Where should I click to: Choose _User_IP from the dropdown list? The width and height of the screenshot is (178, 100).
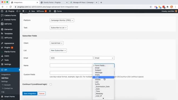[x=103, y=96]
